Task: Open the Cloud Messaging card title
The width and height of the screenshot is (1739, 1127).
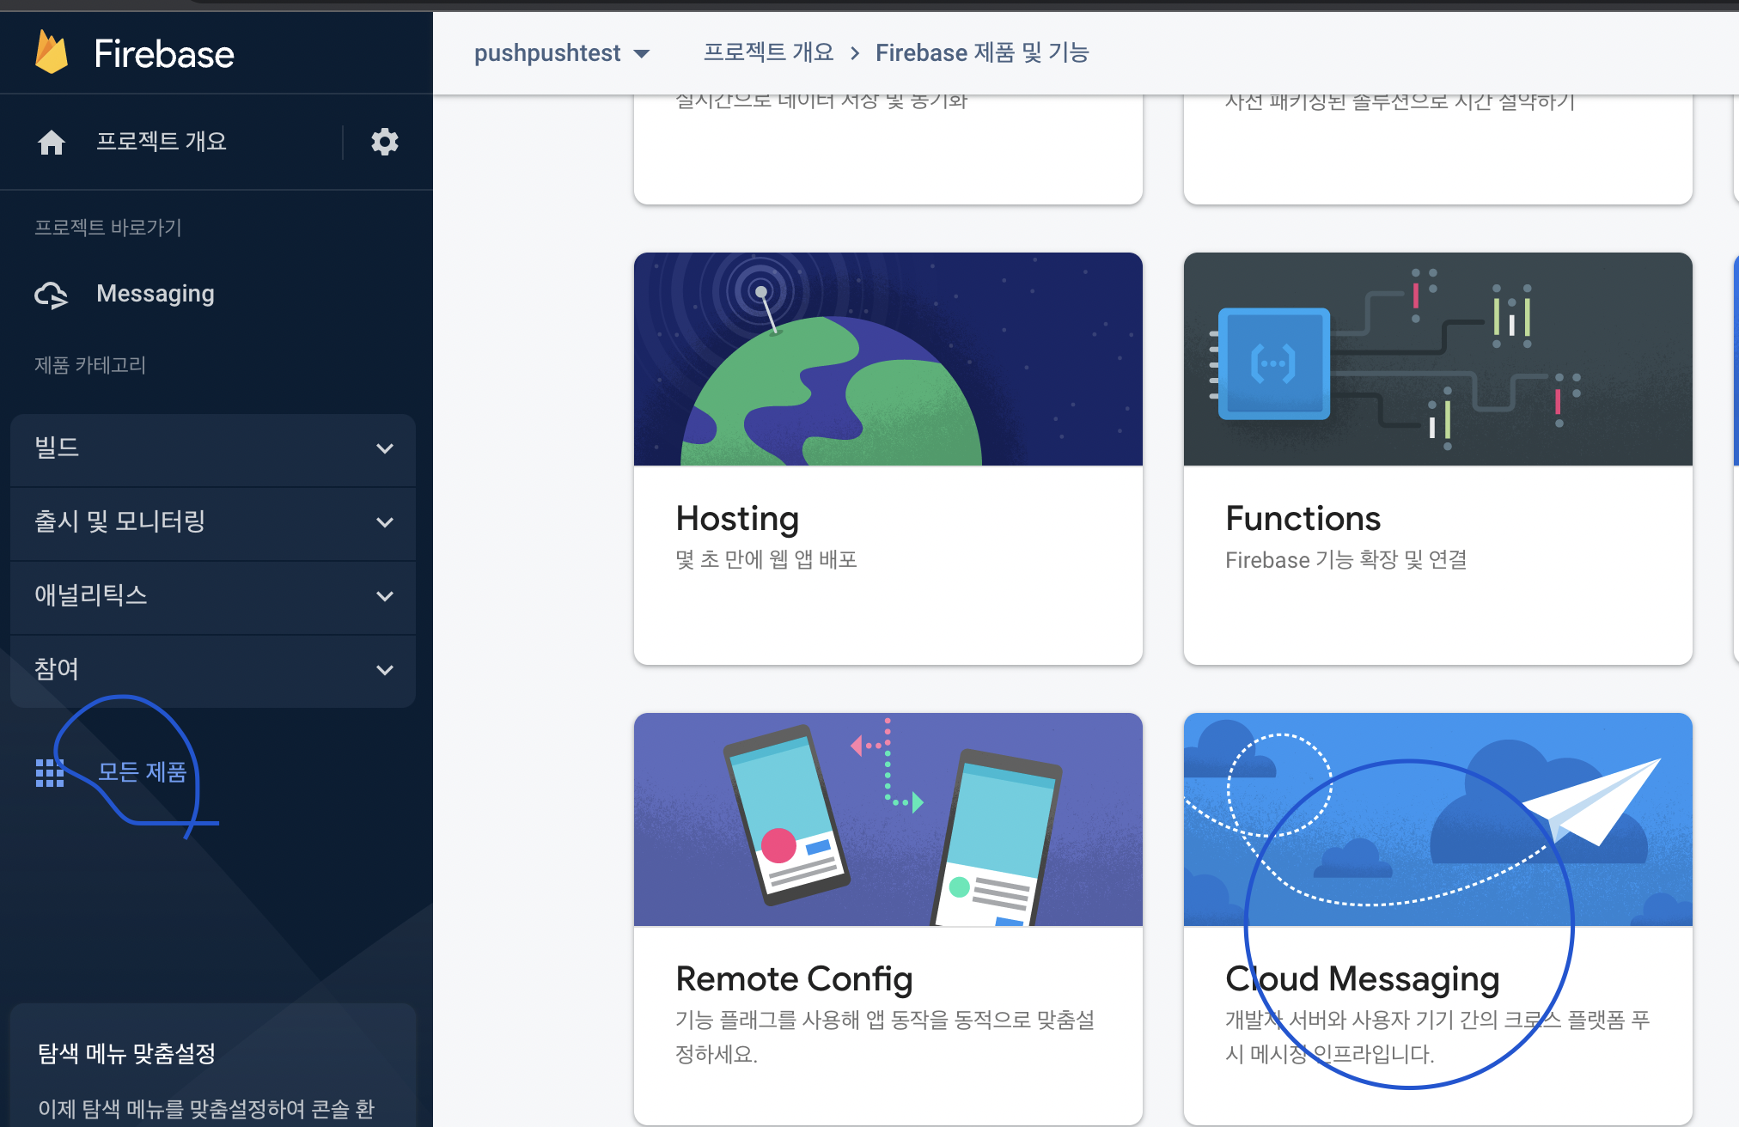Action: click(1362, 978)
